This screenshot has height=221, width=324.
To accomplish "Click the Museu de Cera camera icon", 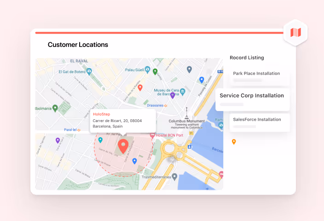I will click(x=182, y=92).
